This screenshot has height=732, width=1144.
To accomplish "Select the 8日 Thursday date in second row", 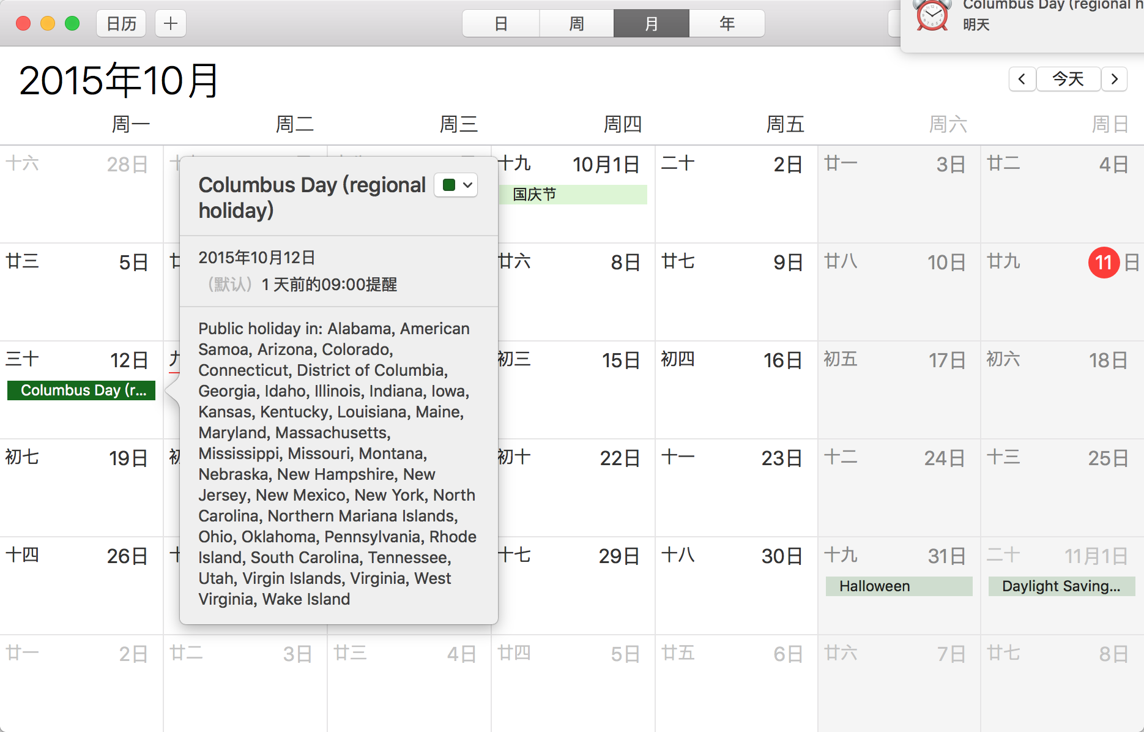I will point(625,263).
